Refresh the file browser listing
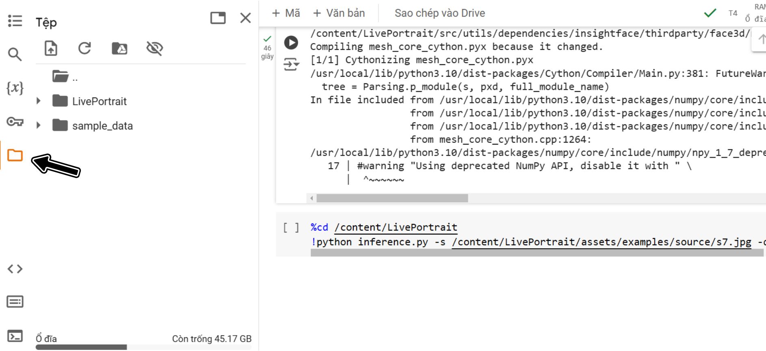The height and width of the screenshot is (351, 766). pyautogui.click(x=84, y=48)
